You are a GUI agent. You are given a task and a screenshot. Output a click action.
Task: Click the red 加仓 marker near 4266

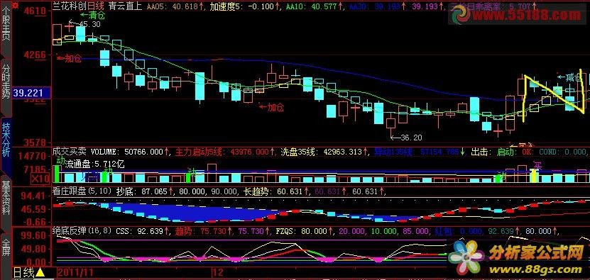click(70, 59)
